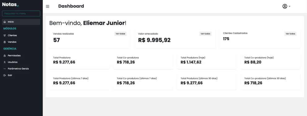Select the Total Co-produtora (hoje) card
Viewport: 307px width, 116px height.
270,61
